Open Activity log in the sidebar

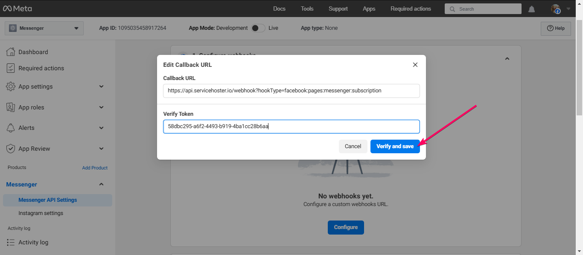(x=33, y=242)
